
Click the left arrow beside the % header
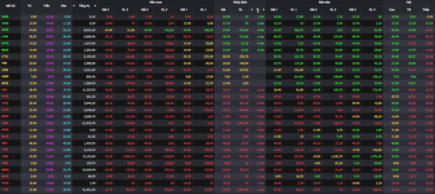coord(252,10)
